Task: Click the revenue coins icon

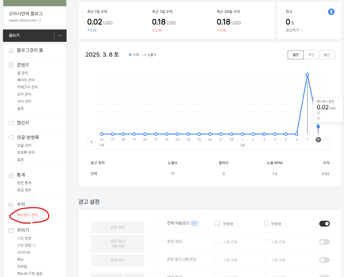Action: 11,204
